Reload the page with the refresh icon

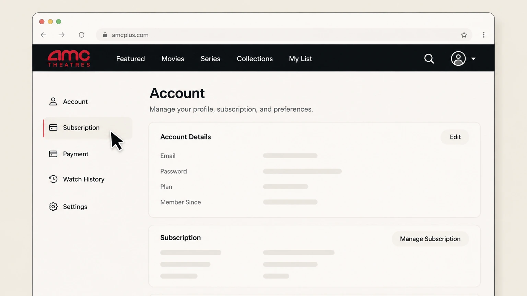(x=82, y=35)
